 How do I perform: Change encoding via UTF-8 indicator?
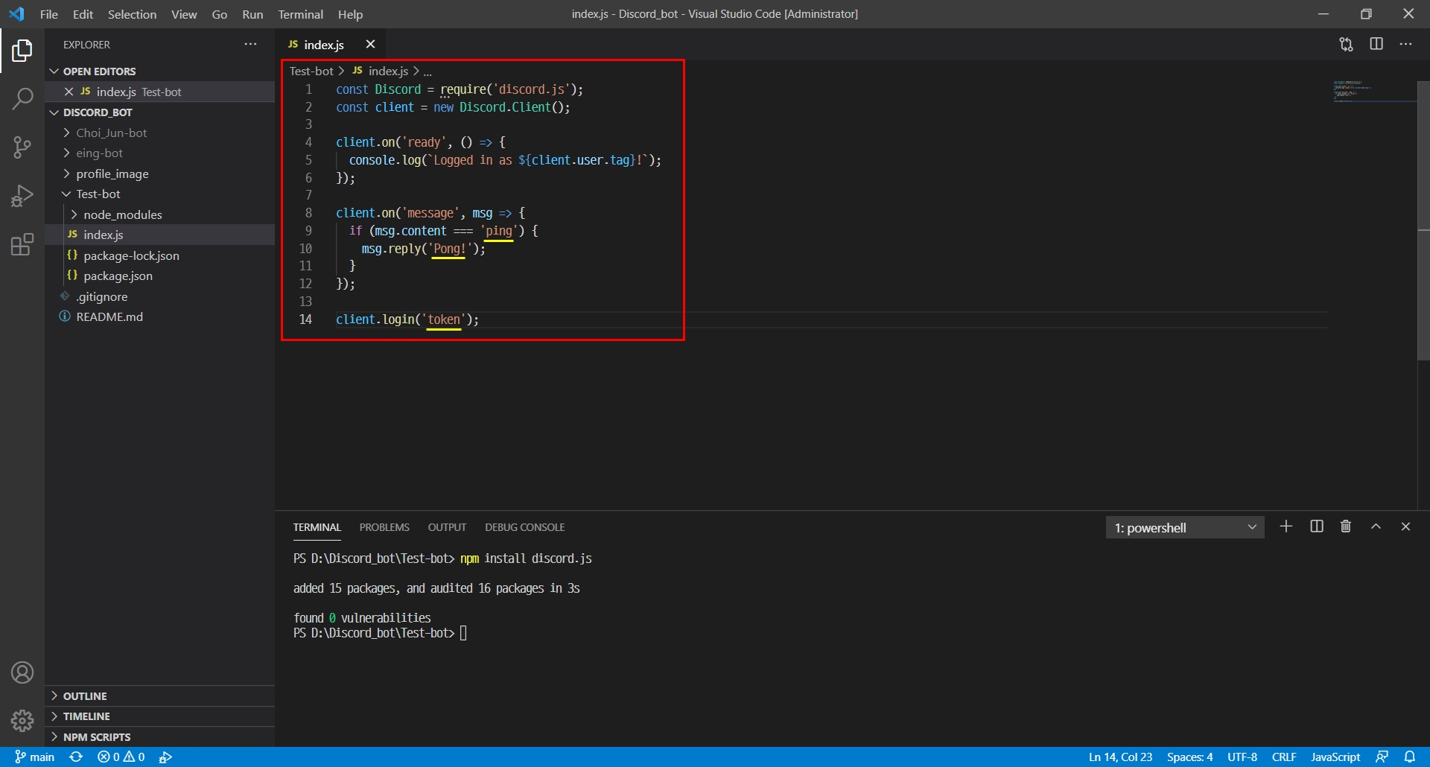1242,757
